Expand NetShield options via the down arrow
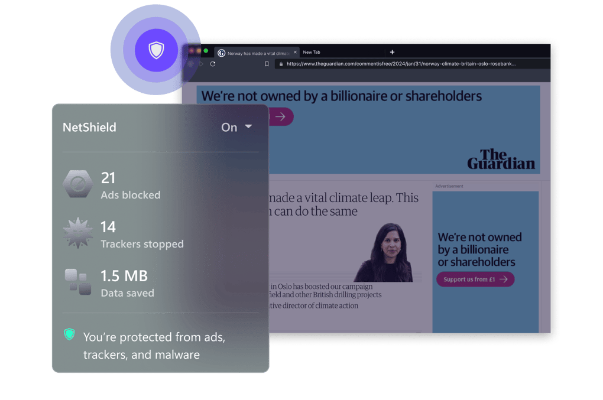 [x=248, y=126]
